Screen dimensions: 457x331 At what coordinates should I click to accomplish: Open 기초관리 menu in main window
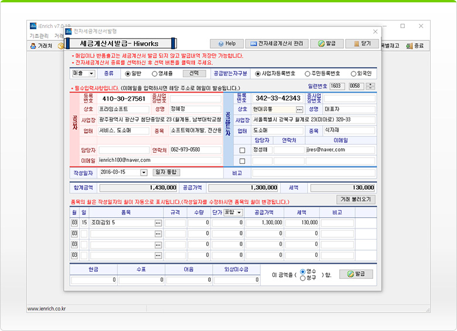pyautogui.click(x=39, y=36)
